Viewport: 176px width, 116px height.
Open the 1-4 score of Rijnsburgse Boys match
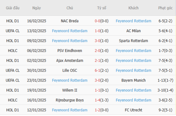98,100
